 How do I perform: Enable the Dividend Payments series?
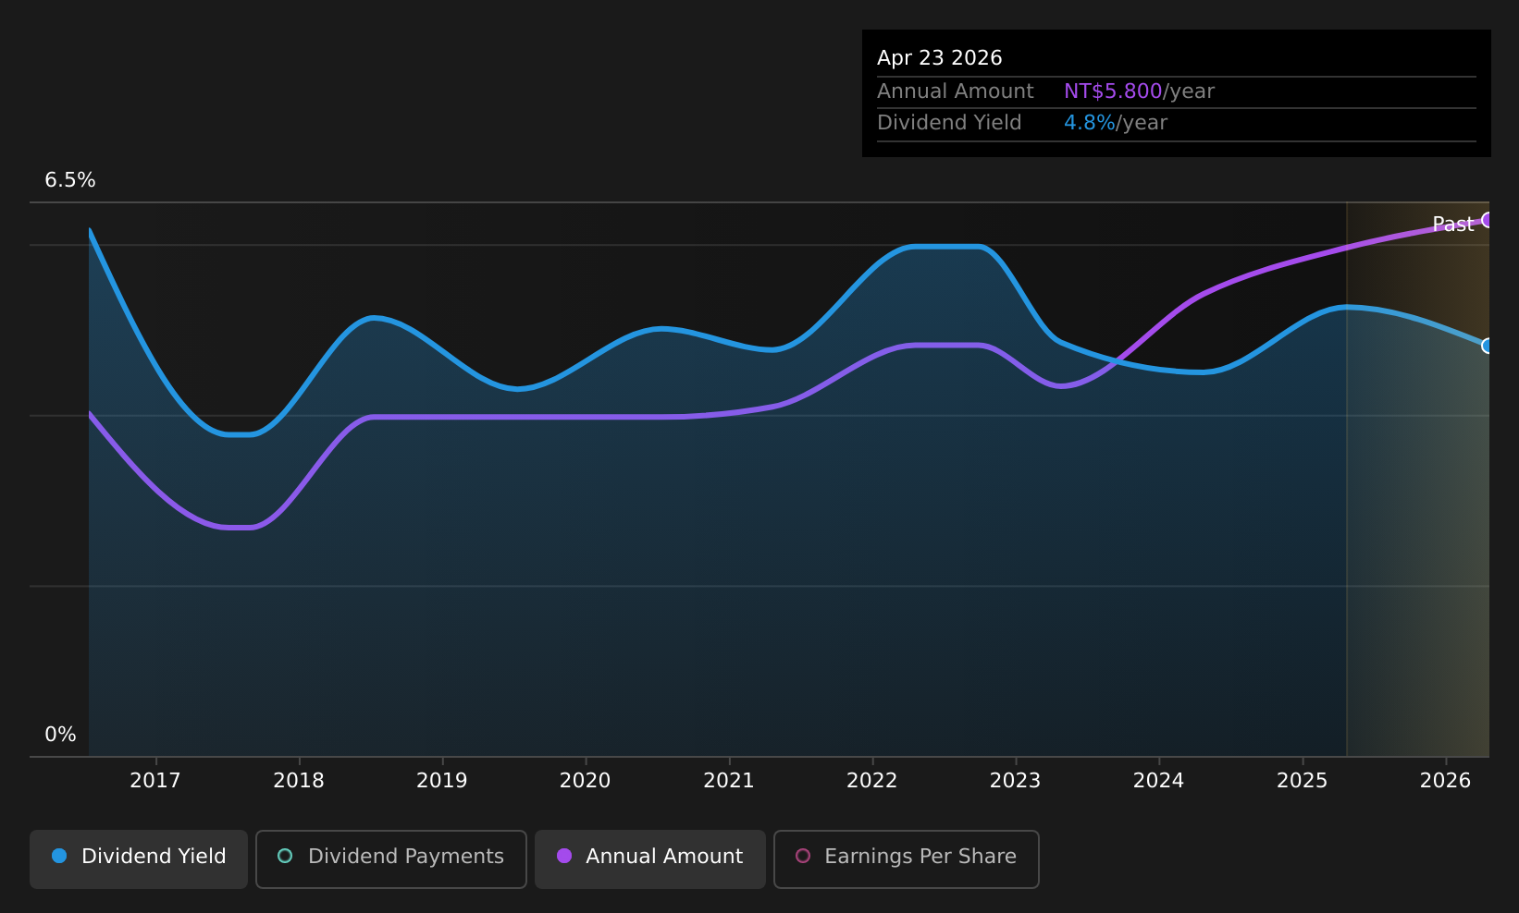391,858
